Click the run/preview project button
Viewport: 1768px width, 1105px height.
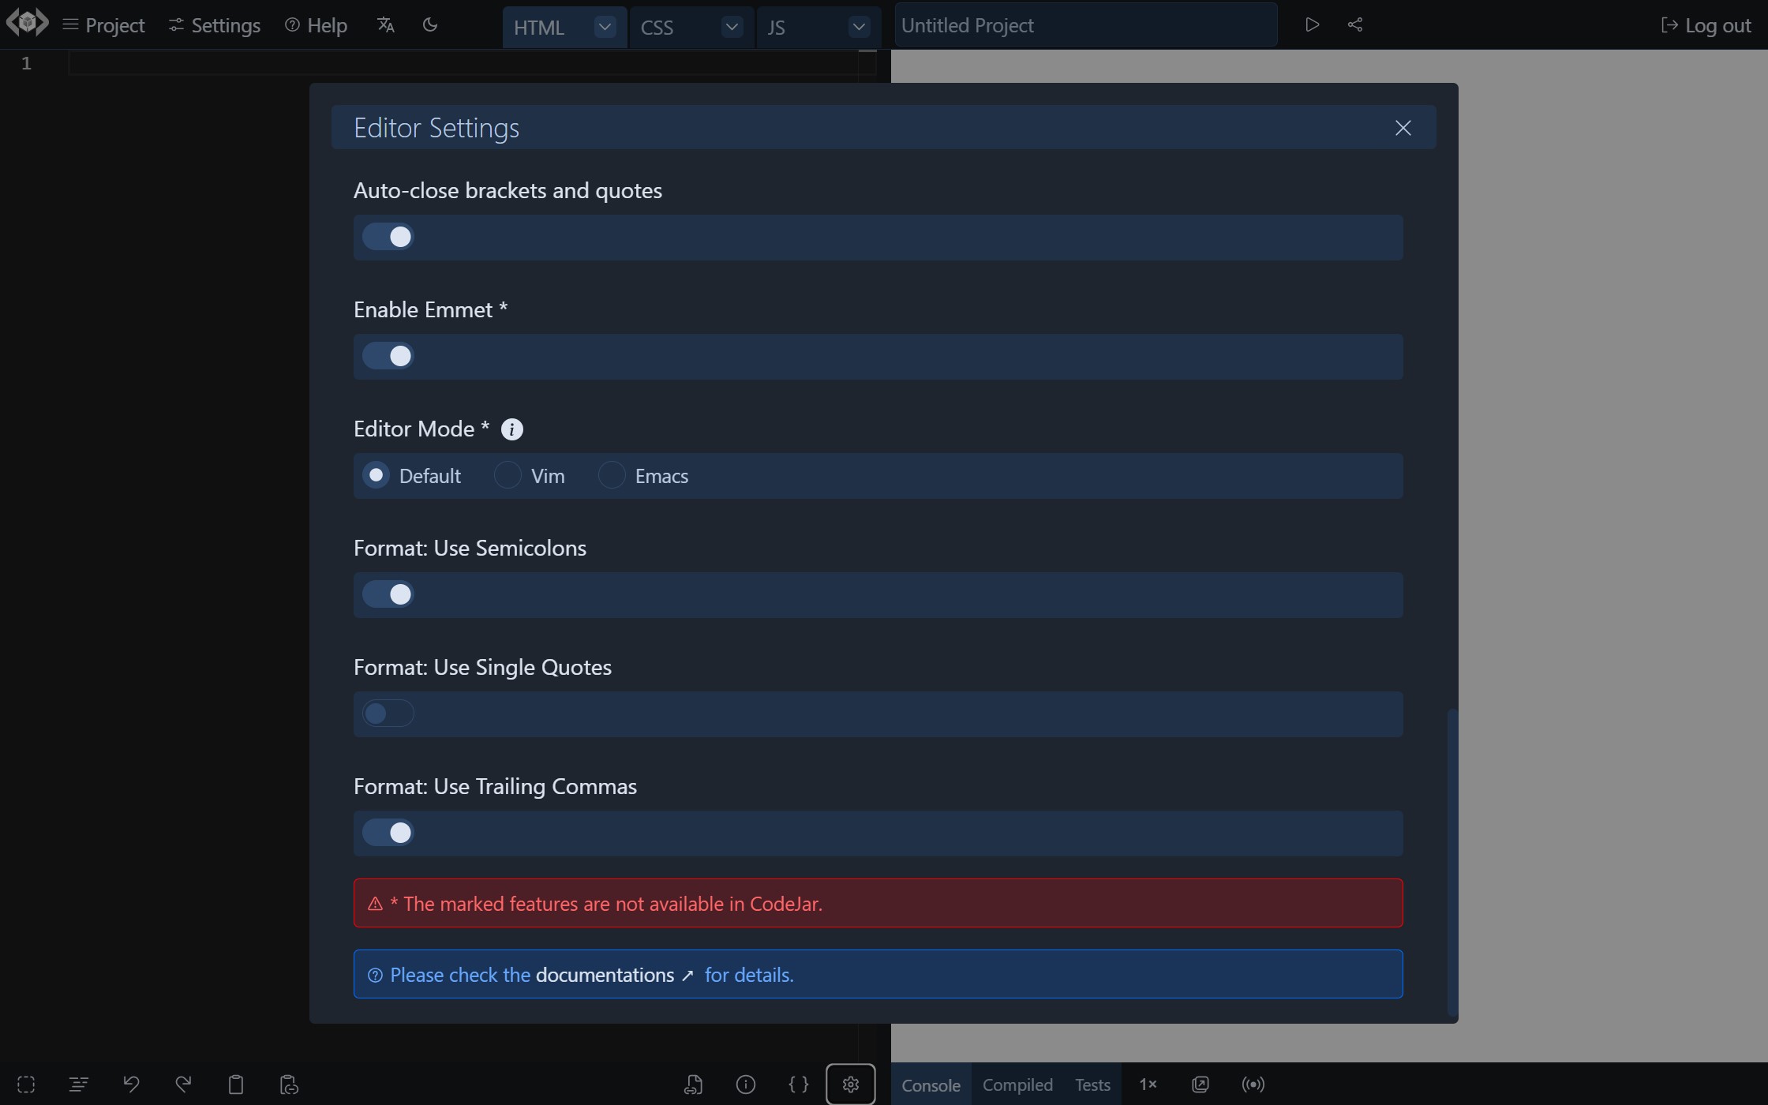[1311, 24]
